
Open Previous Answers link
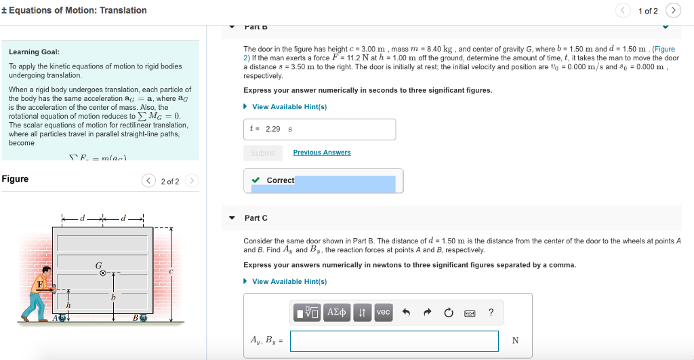322,153
